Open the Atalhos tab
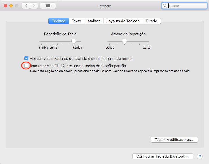209x164 pixels. click(x=94, y=21)
